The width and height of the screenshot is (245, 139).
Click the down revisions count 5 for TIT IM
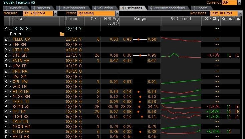pos(237,112)
